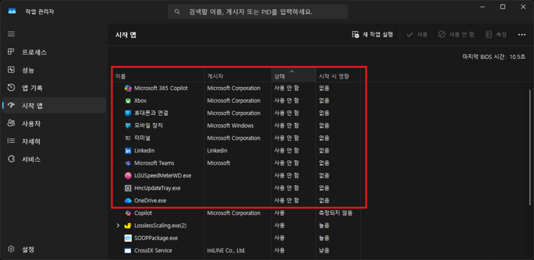Click 새 작업 실행 button

(x=372, y=34)
